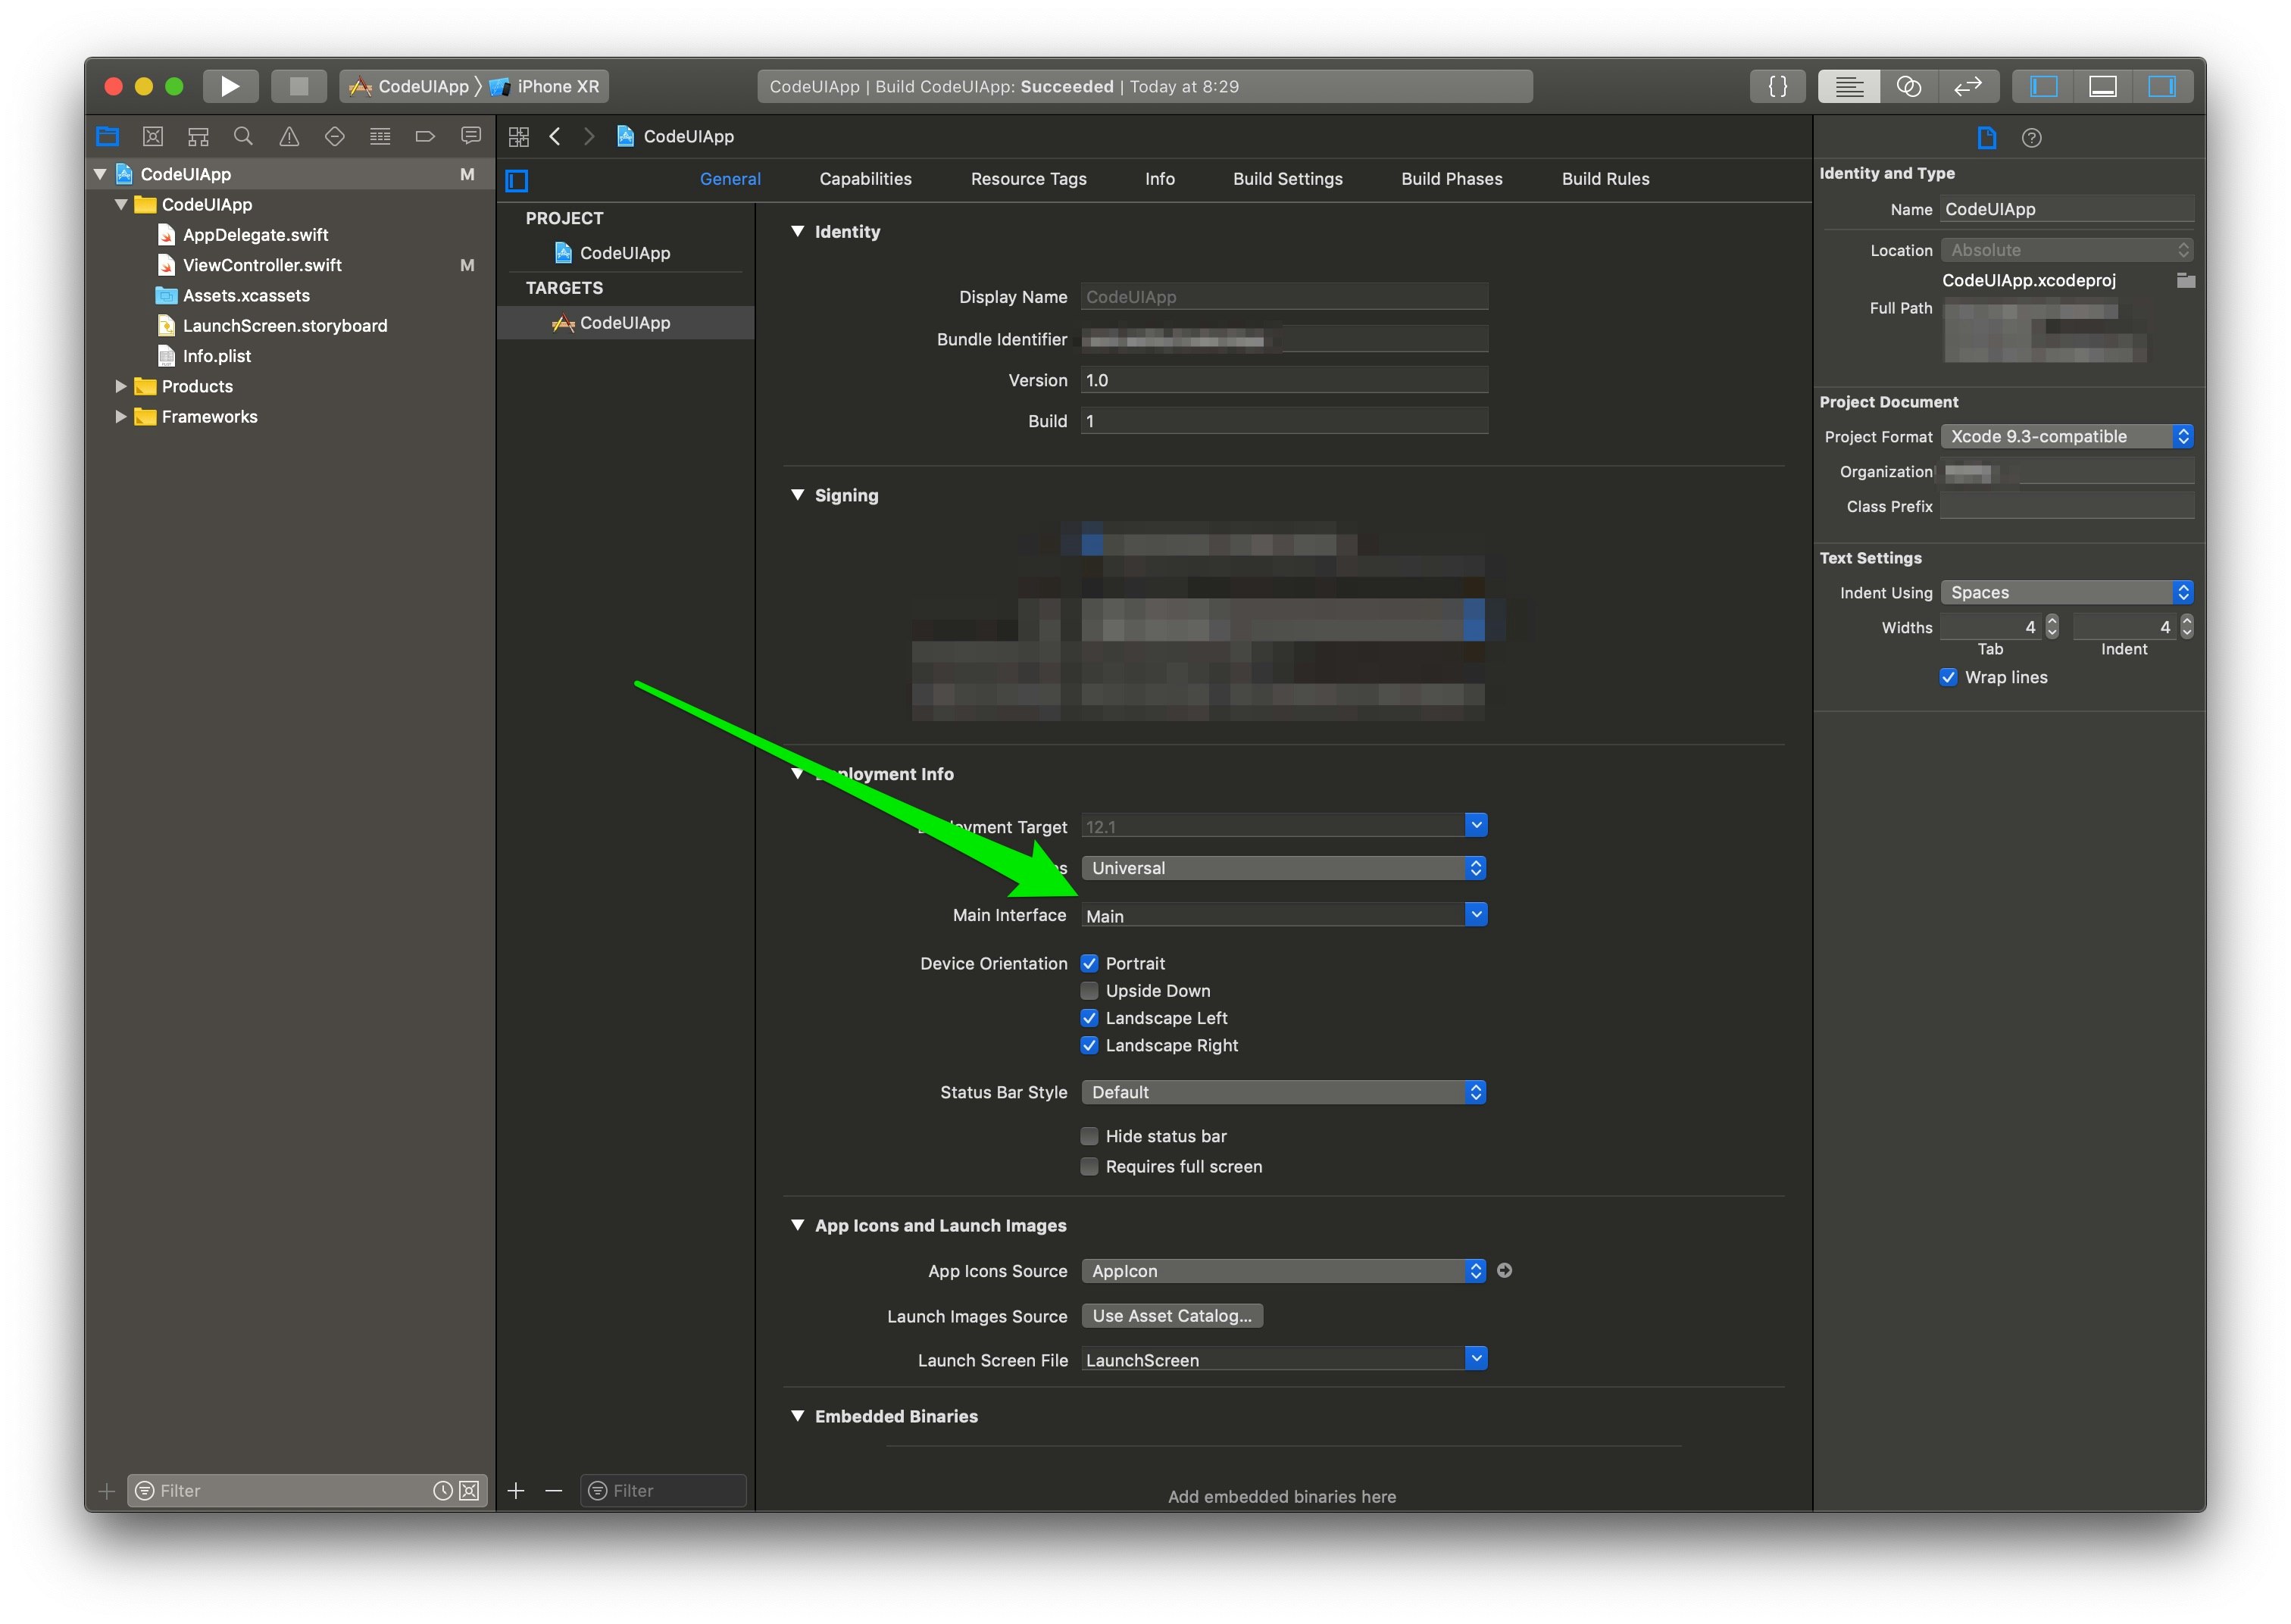Switch to the Resource Tags tab
Image resolution: width=2291 pixels, height=1624 pixels.
(1028, 179)
